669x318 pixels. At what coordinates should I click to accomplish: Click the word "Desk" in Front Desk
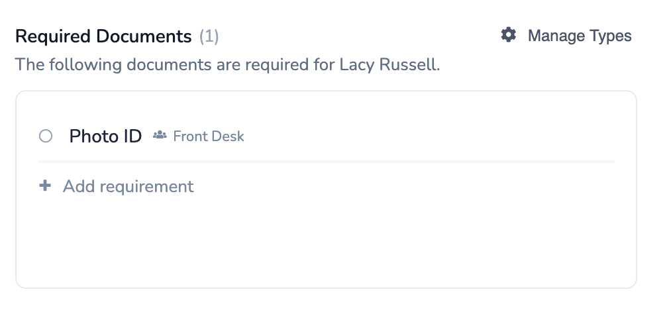tap(230, 136)
